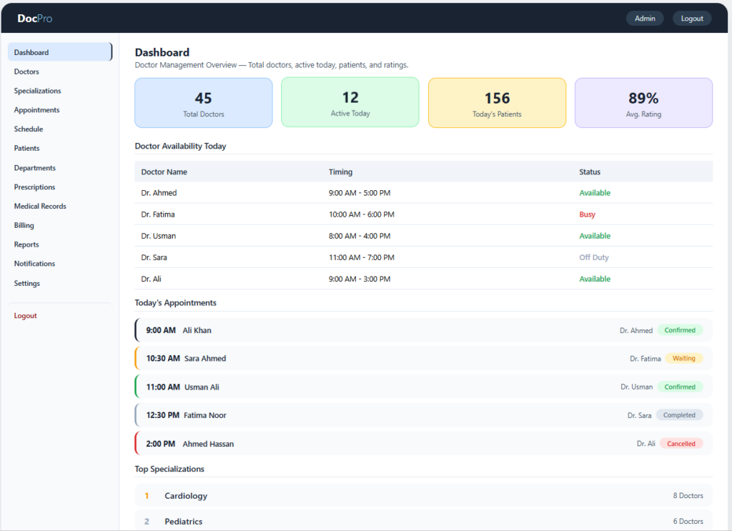Click the DocPro logo
Screen dimensions: 732x531
tap(35, 18)
